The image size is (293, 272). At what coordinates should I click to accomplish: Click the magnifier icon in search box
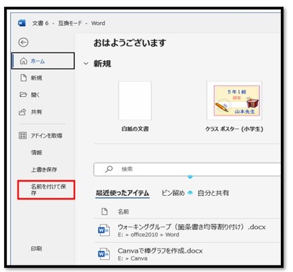tap(109, 169)
